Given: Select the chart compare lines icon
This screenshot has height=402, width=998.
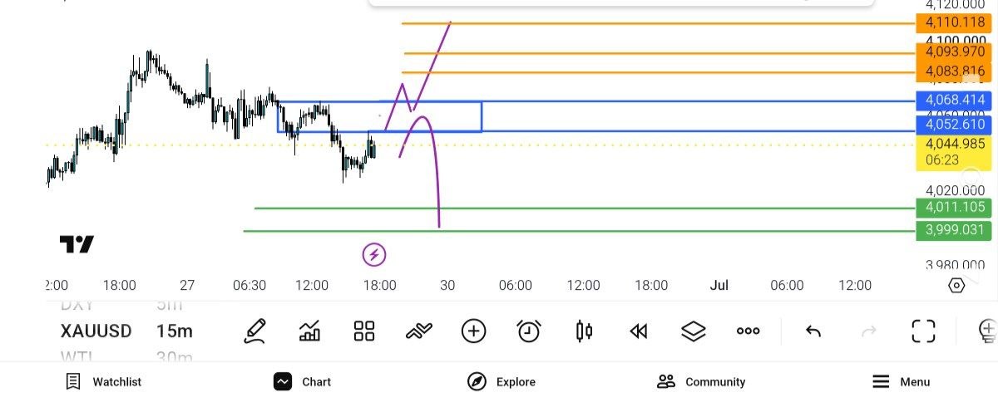Looking at the screenshot, I should pos(418,331).
